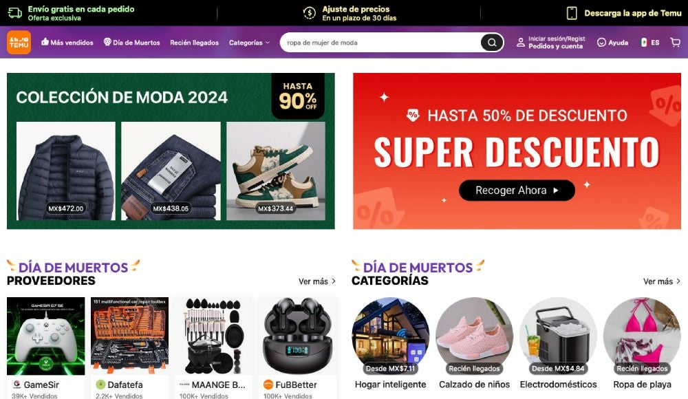Click the search magnifier button
Viewport: 688px width, 399px height.
(492, 43)
